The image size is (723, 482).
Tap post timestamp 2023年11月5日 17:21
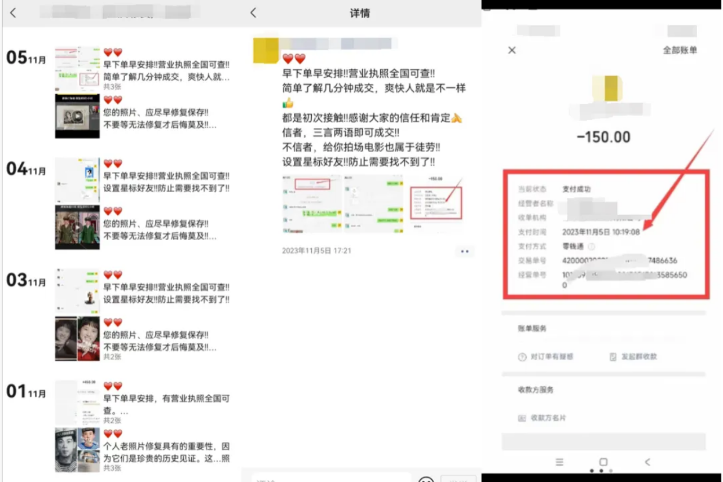[316, 250]
